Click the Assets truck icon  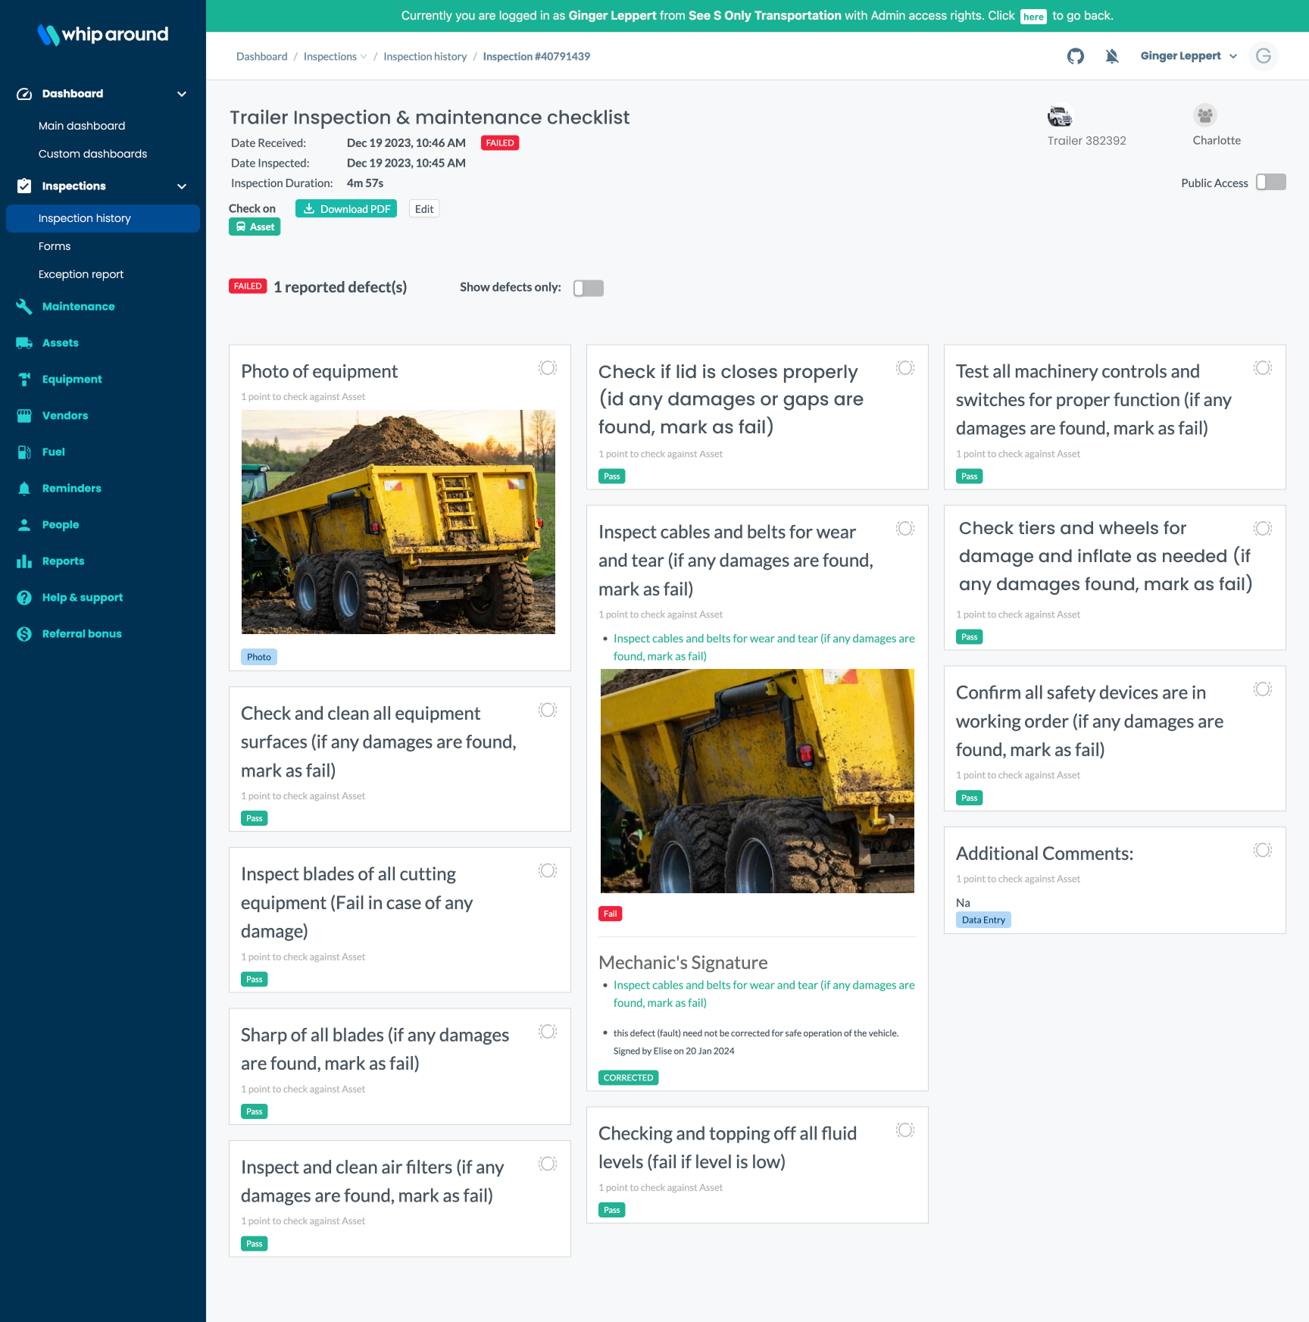(x=24, y=342)
